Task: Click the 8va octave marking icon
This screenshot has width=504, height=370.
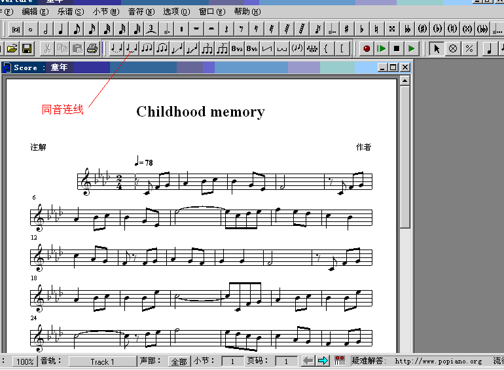Action: 237,49
